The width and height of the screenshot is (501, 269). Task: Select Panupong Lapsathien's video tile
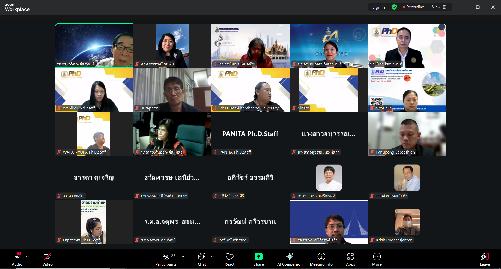(407, 134)
